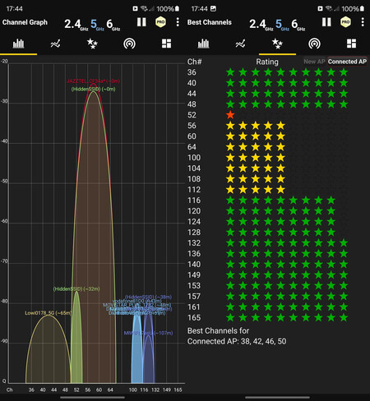Tap the JAZZTEL network label in graph
The height and width of the screenshot is (401, 370).
click(x=93, y=81)
